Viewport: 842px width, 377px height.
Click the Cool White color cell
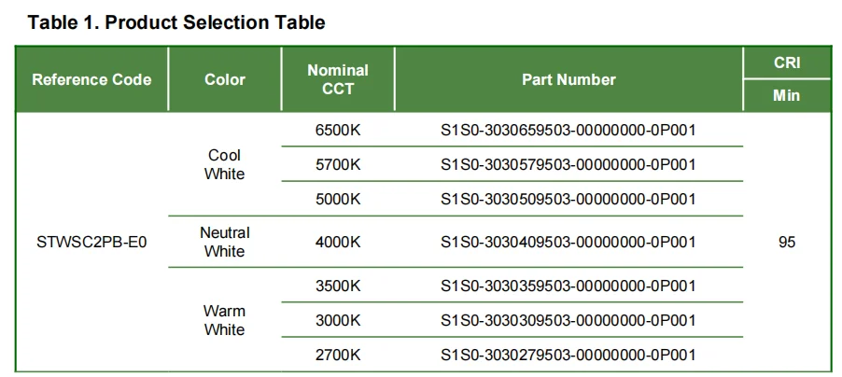(225, 164)
